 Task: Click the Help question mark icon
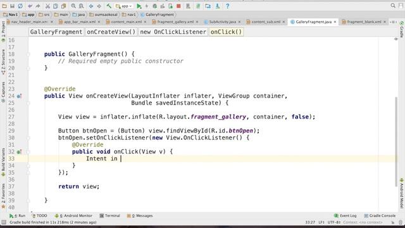click(227, 6)
